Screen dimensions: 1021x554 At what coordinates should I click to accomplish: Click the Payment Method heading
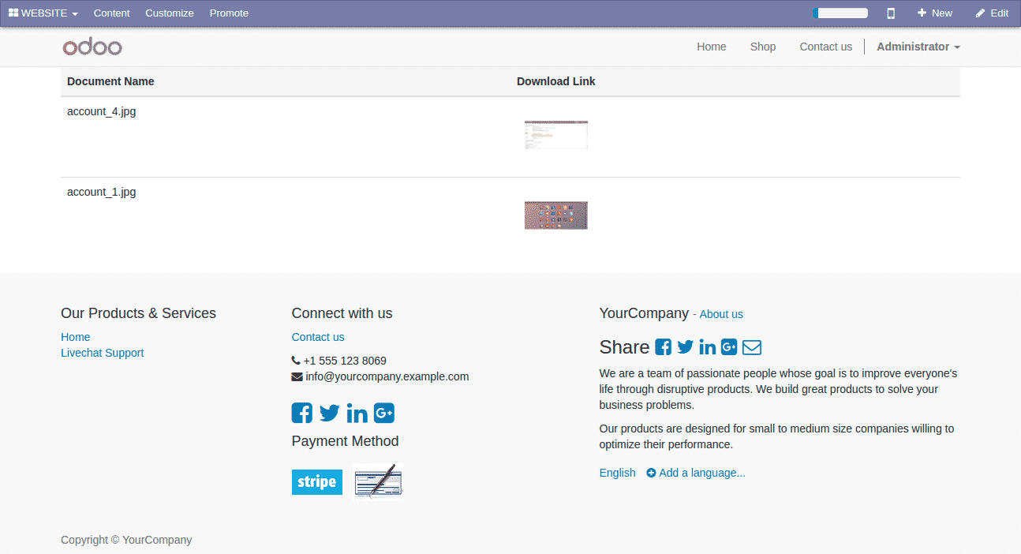point(346,441)
